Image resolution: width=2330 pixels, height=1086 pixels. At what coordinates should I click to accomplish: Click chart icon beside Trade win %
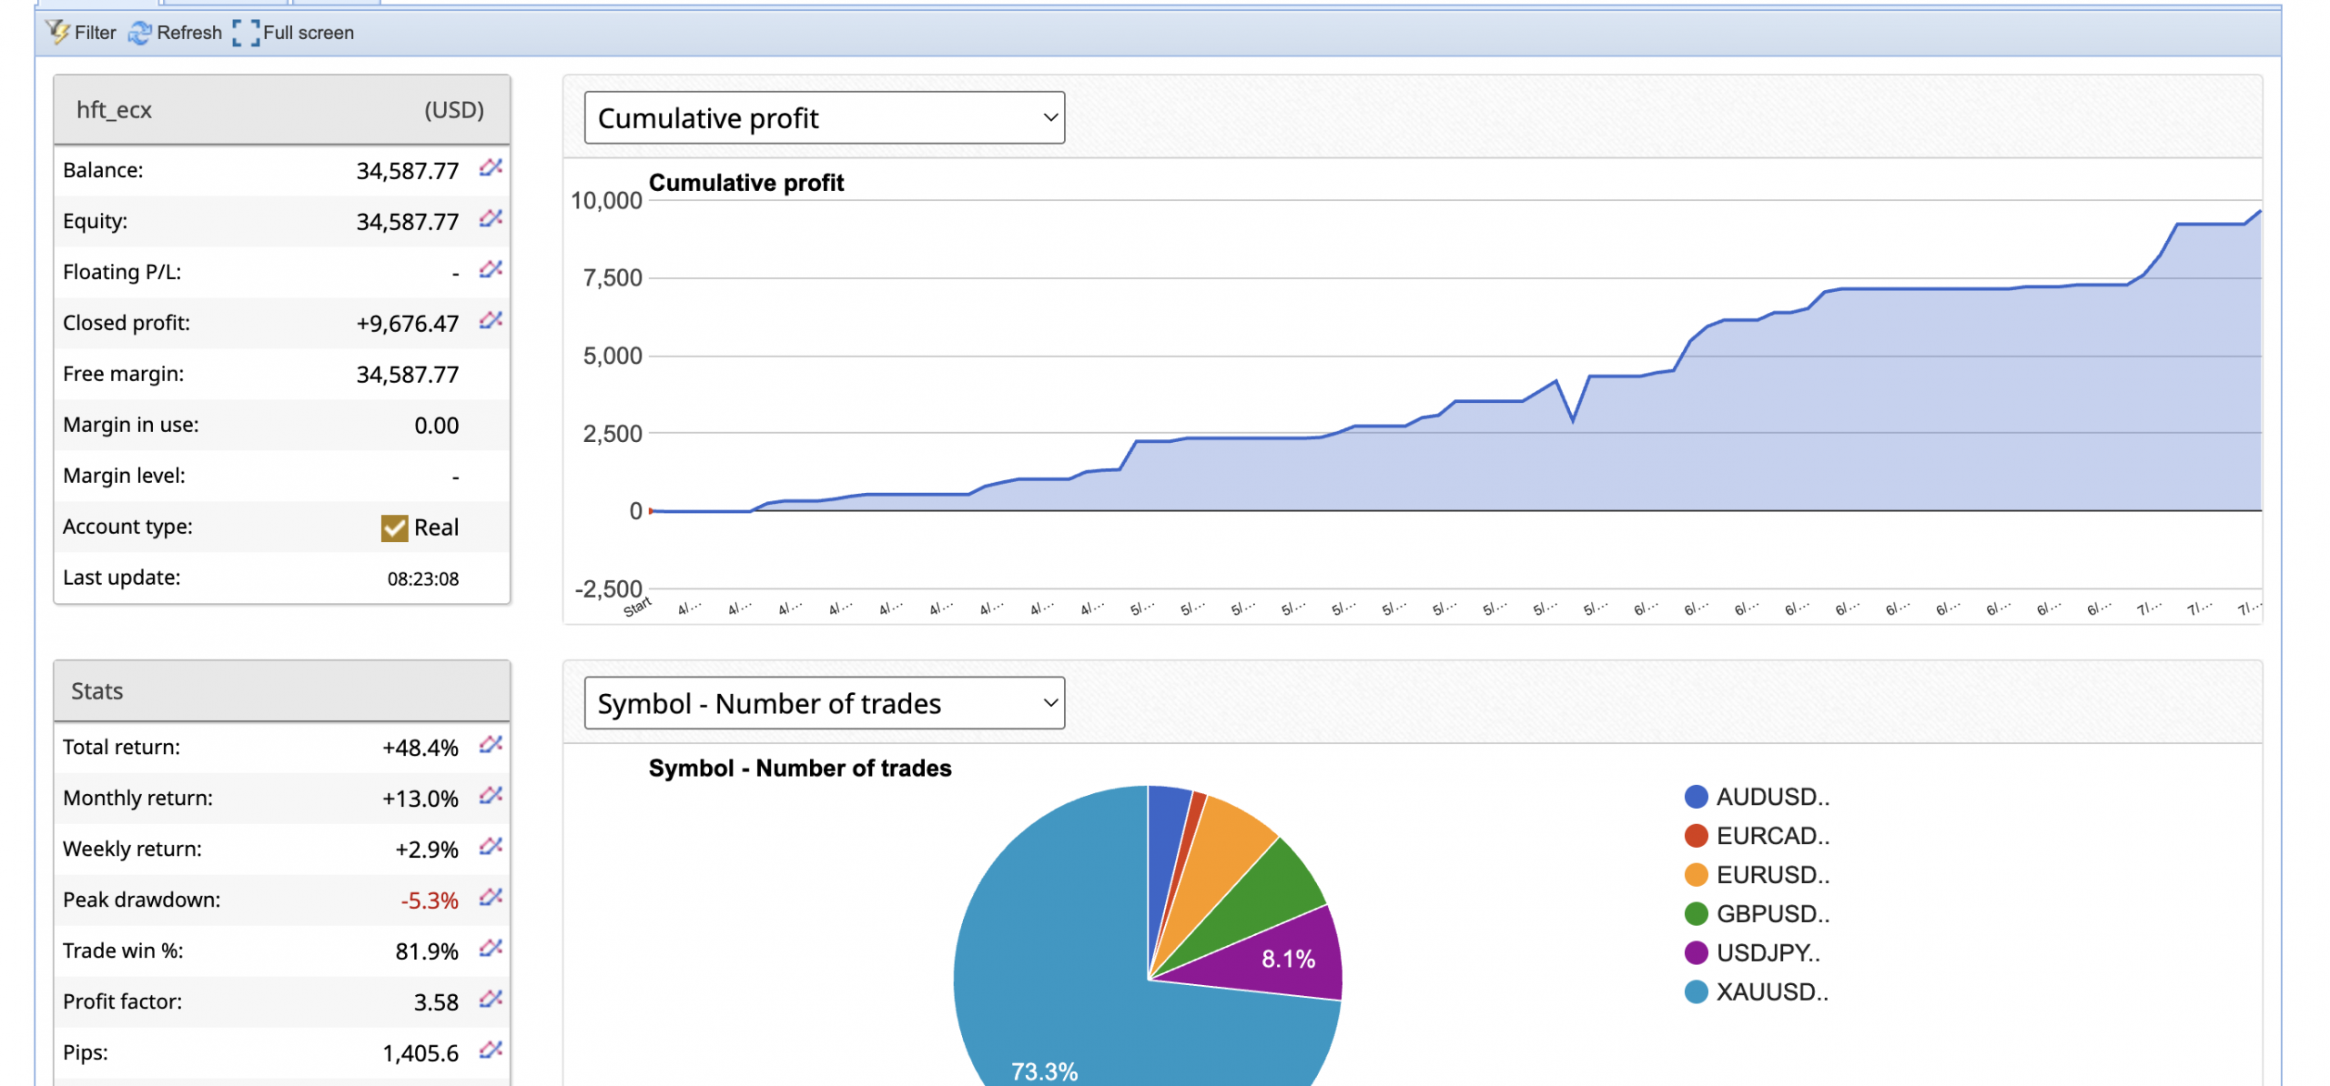pyautogui.click(x=491, y=949)
